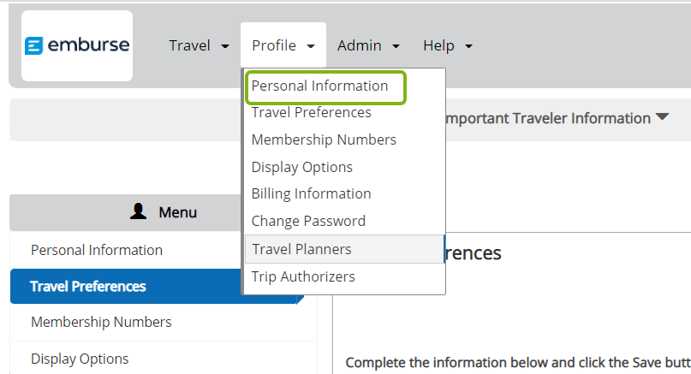Screen dimensions: 691x374
Task: Open the Travel dropdown menu
Action: (x=199, y=46)
